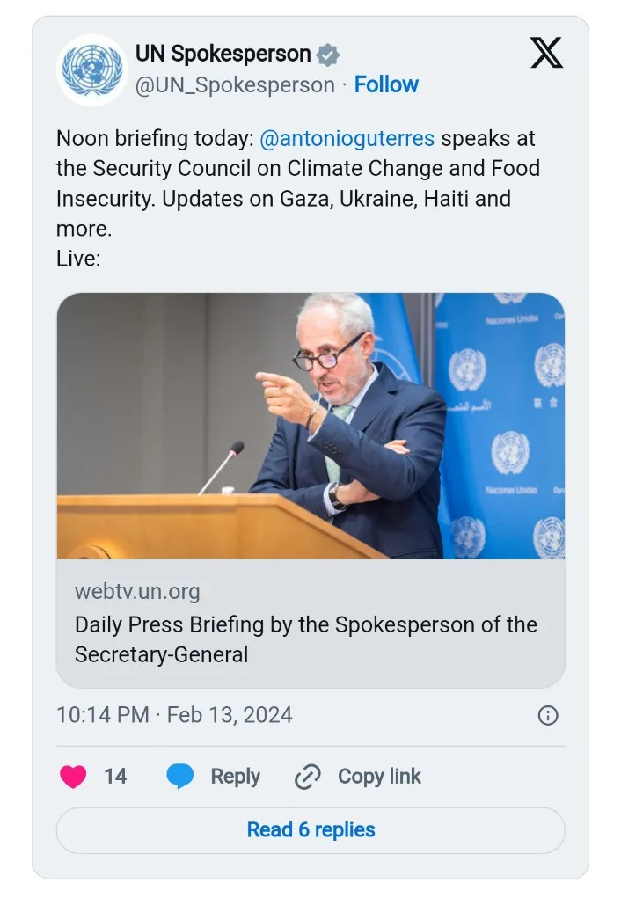The image size is (621, 898).
Task: Follow the UN Spokesperson account
Action: coord(386,85)
